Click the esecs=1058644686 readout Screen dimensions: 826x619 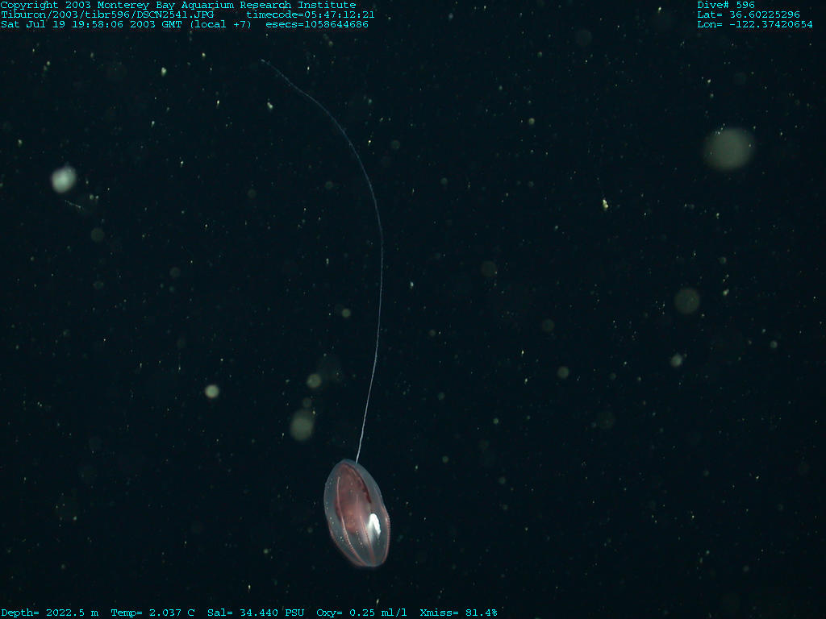(x=317, y=25)
